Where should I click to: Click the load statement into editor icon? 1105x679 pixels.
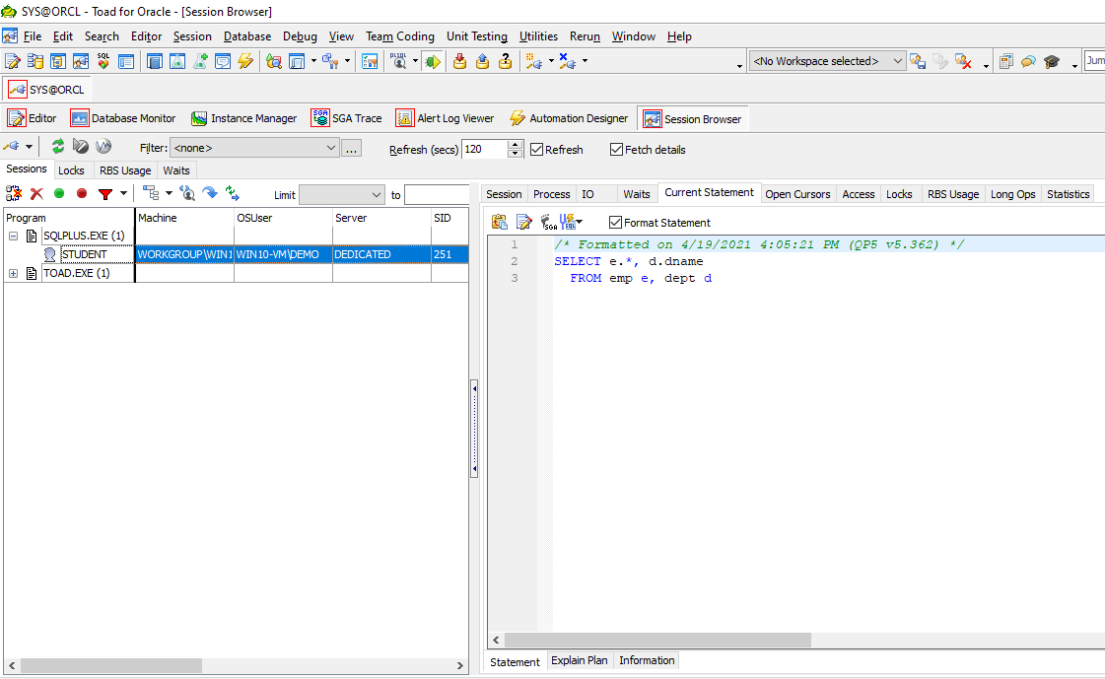523,223
